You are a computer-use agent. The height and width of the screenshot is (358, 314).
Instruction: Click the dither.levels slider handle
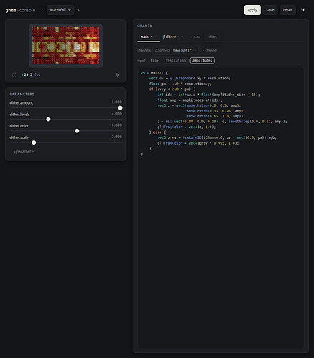click(48, 119)
